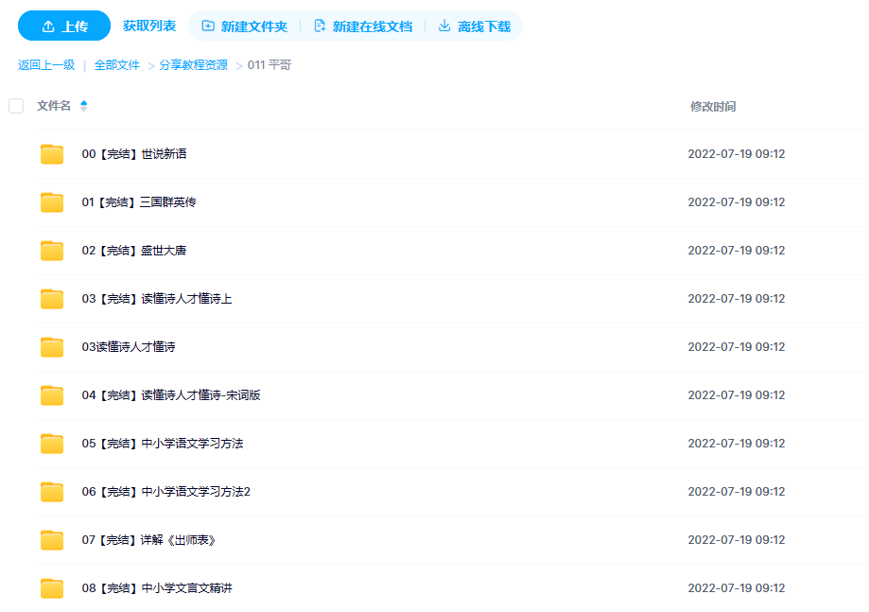This screenshot has height=612, width=869.
Task: Check the select-all checkbox in header row
Action: point(15,106)
